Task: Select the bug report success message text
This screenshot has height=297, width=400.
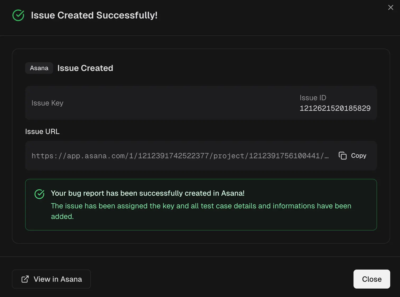Action: pyautogui.click(x=148, y=193)
